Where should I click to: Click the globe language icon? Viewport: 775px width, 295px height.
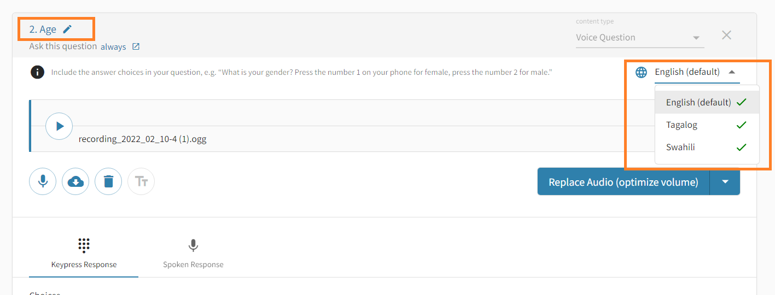641,72
